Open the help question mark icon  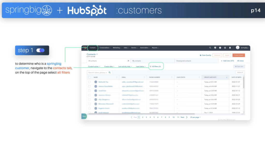[x=220, y=48]
